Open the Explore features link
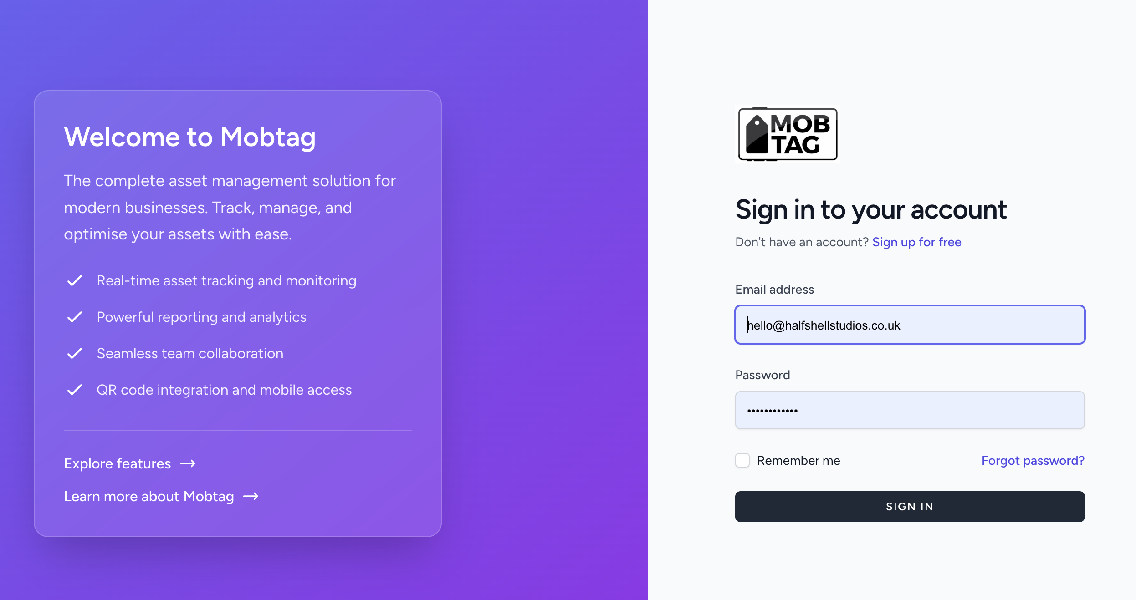Viewport: 1136px width, 600px height. 117,463
